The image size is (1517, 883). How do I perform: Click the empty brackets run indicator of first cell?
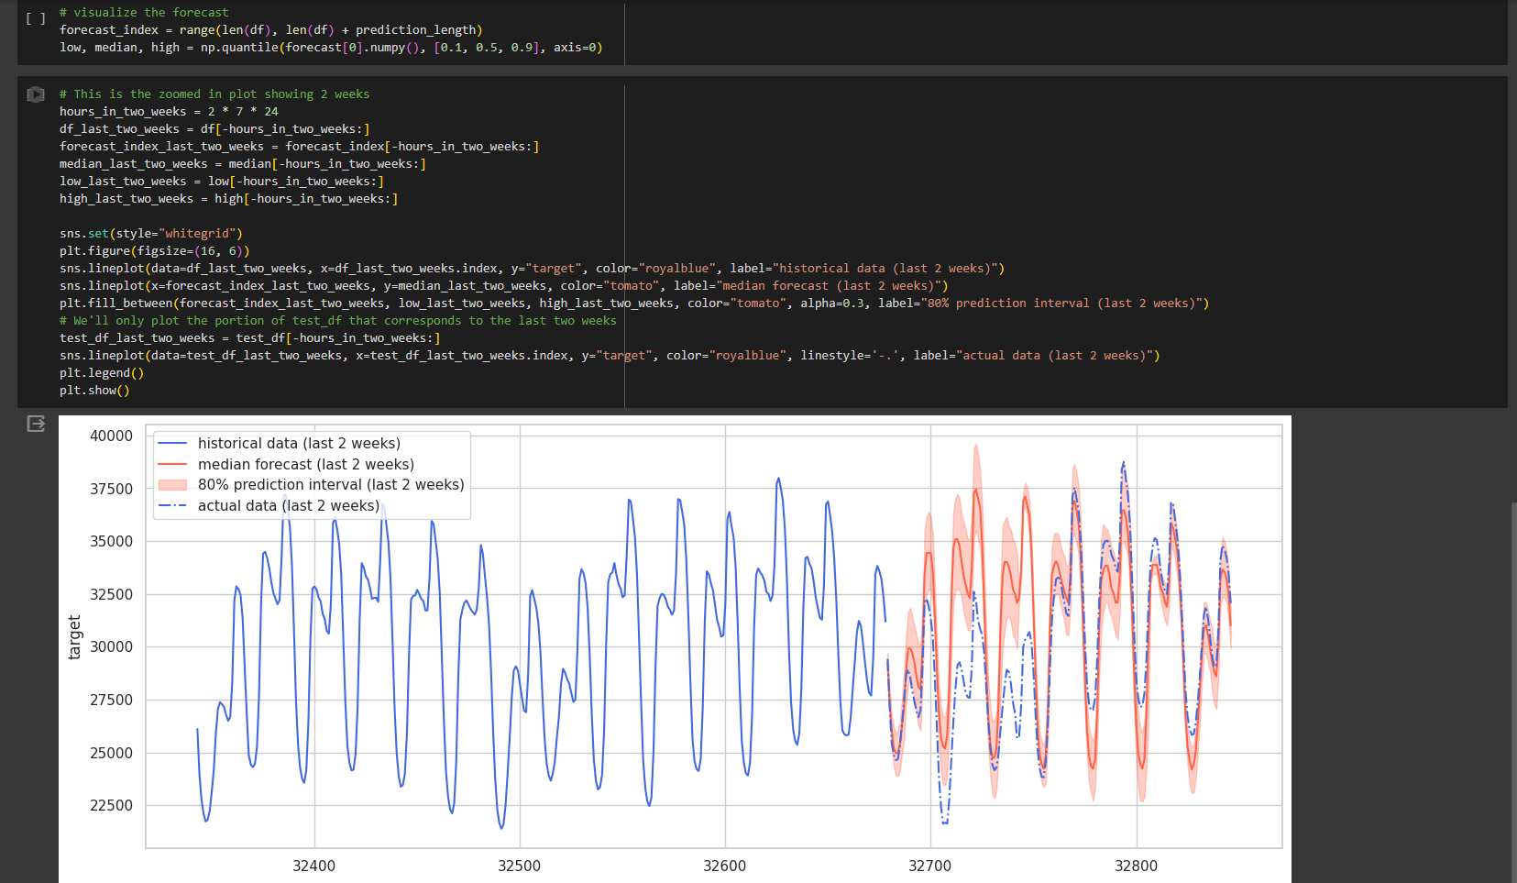(x=36, y=18)
